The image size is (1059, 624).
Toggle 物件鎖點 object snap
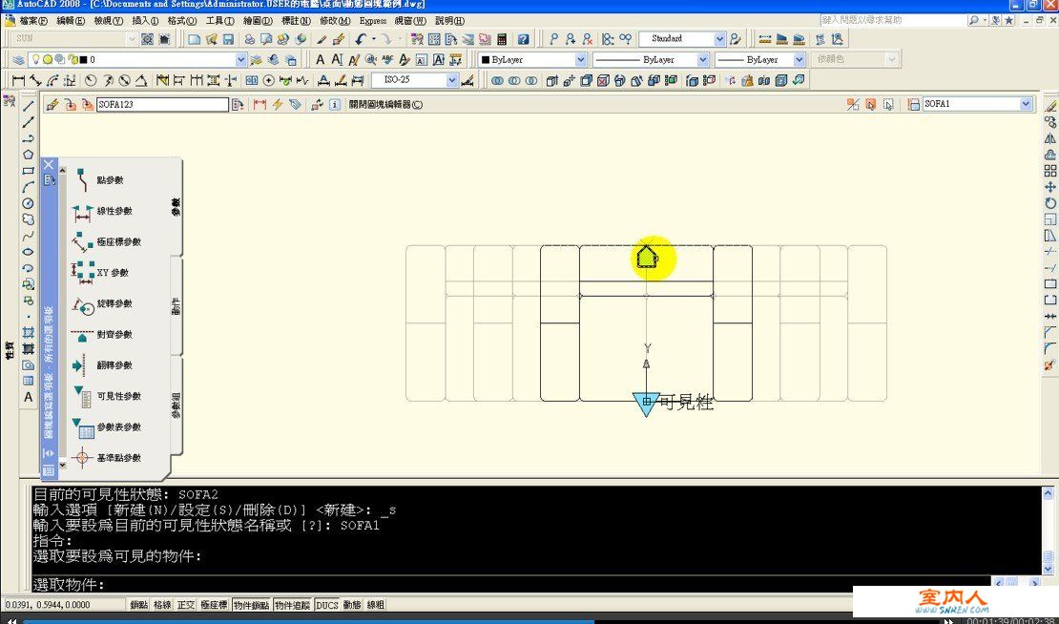pos(251,605)
